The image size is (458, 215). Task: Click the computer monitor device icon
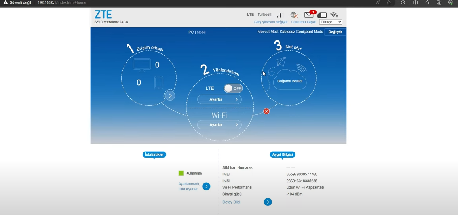pos(142,65)
